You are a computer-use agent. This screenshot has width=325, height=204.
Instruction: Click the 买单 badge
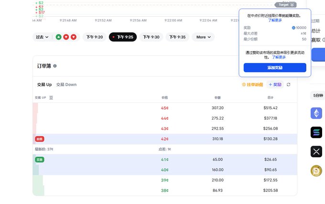[40, 160]
